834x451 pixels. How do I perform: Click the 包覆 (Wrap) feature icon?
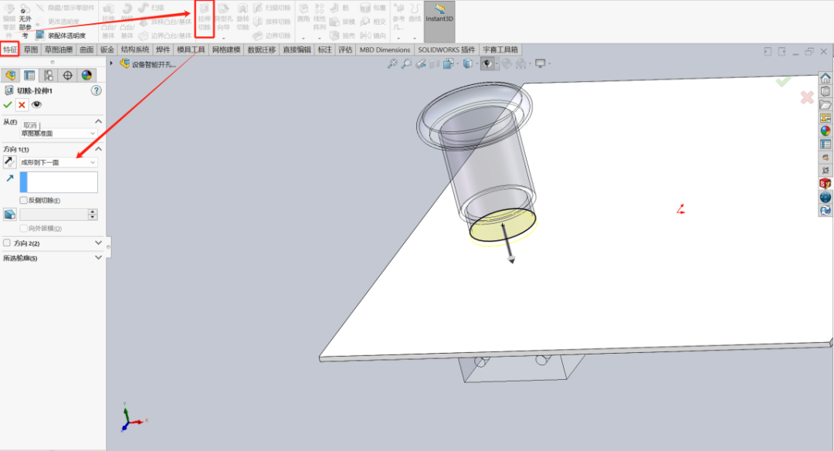tap(375, 8)
